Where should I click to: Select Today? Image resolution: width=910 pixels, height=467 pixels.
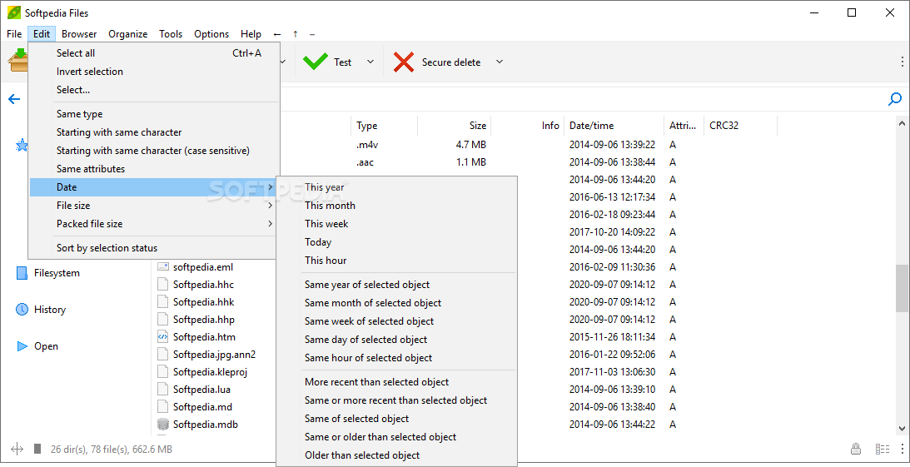coord(396,242)
